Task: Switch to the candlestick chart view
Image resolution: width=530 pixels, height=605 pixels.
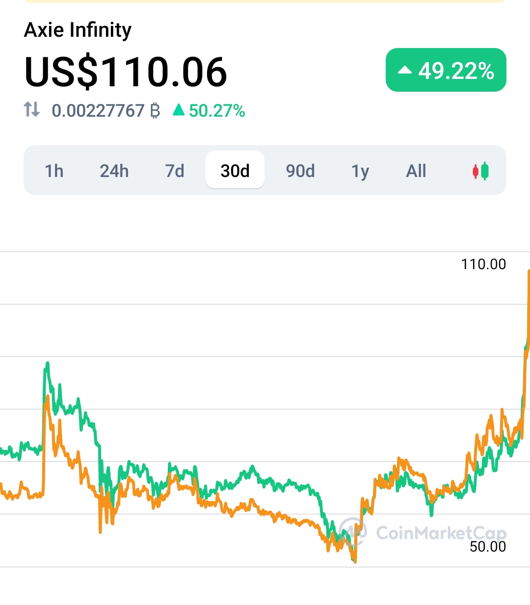Action: click(x=480, y=171)
